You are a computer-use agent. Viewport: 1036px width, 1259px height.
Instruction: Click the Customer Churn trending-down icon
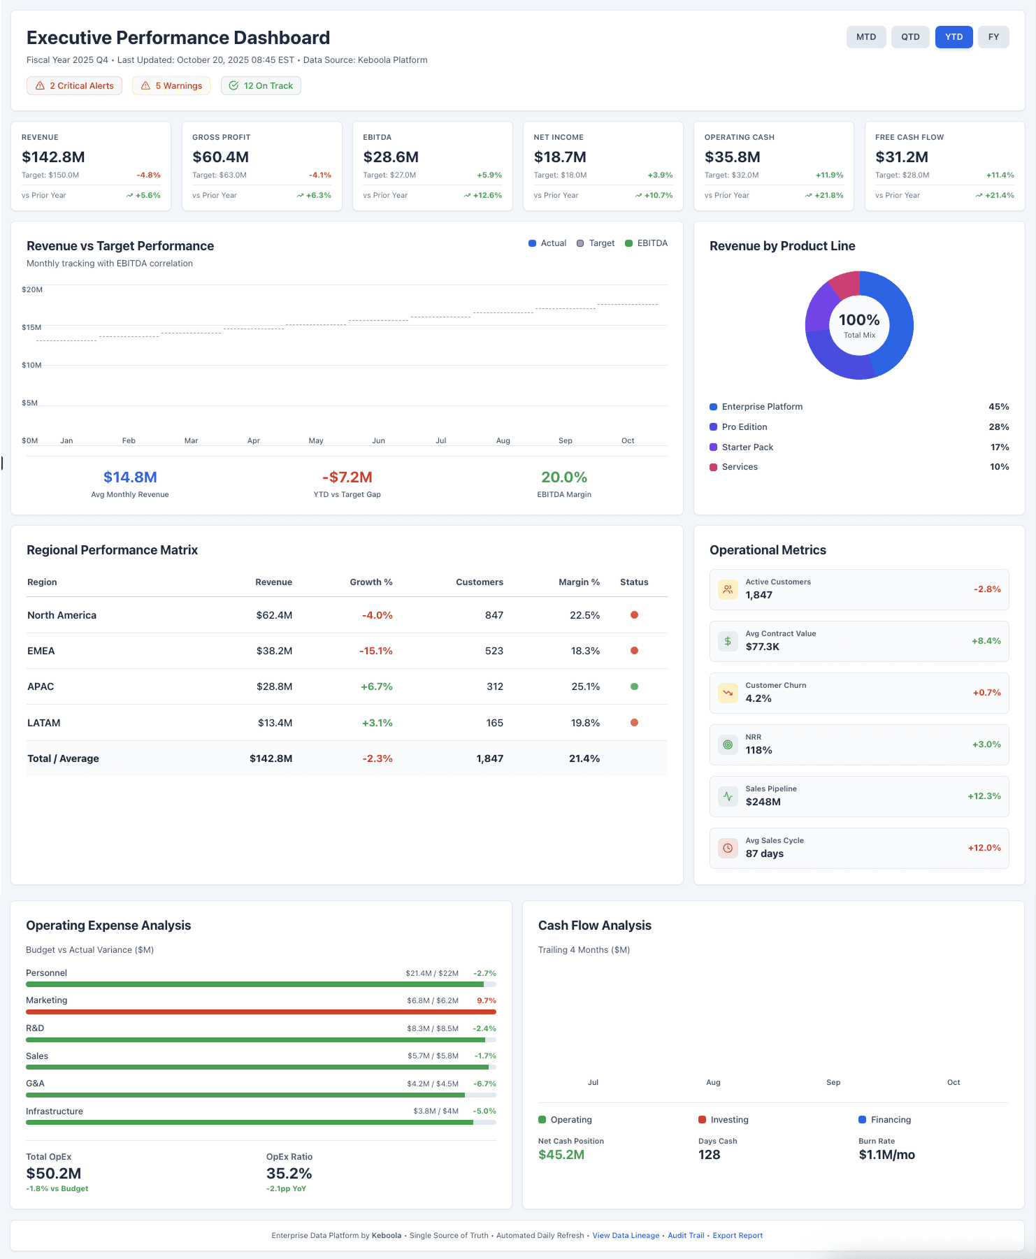coord(728,693)
